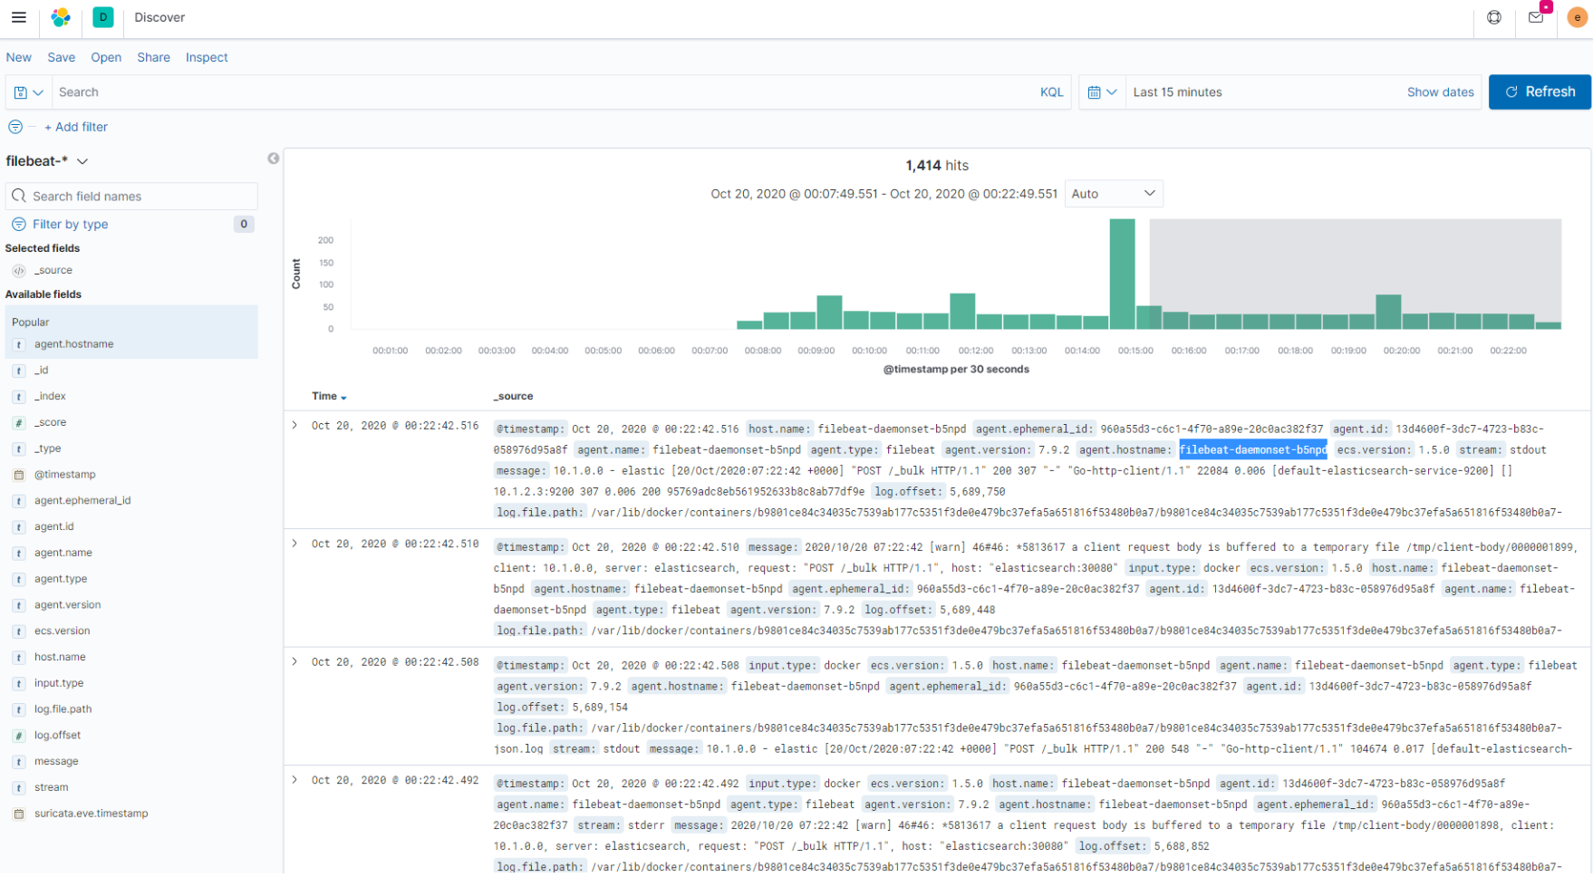The height and width of the screenshot is (877, 1593).
Task: Click the Filter by type icon
Action: tap(18, 224)
